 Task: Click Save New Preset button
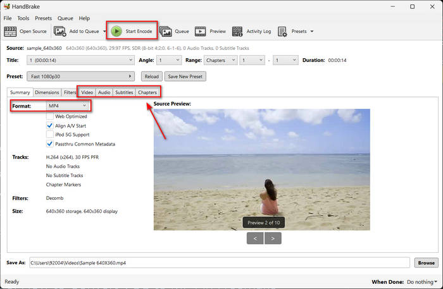(185, 77)
